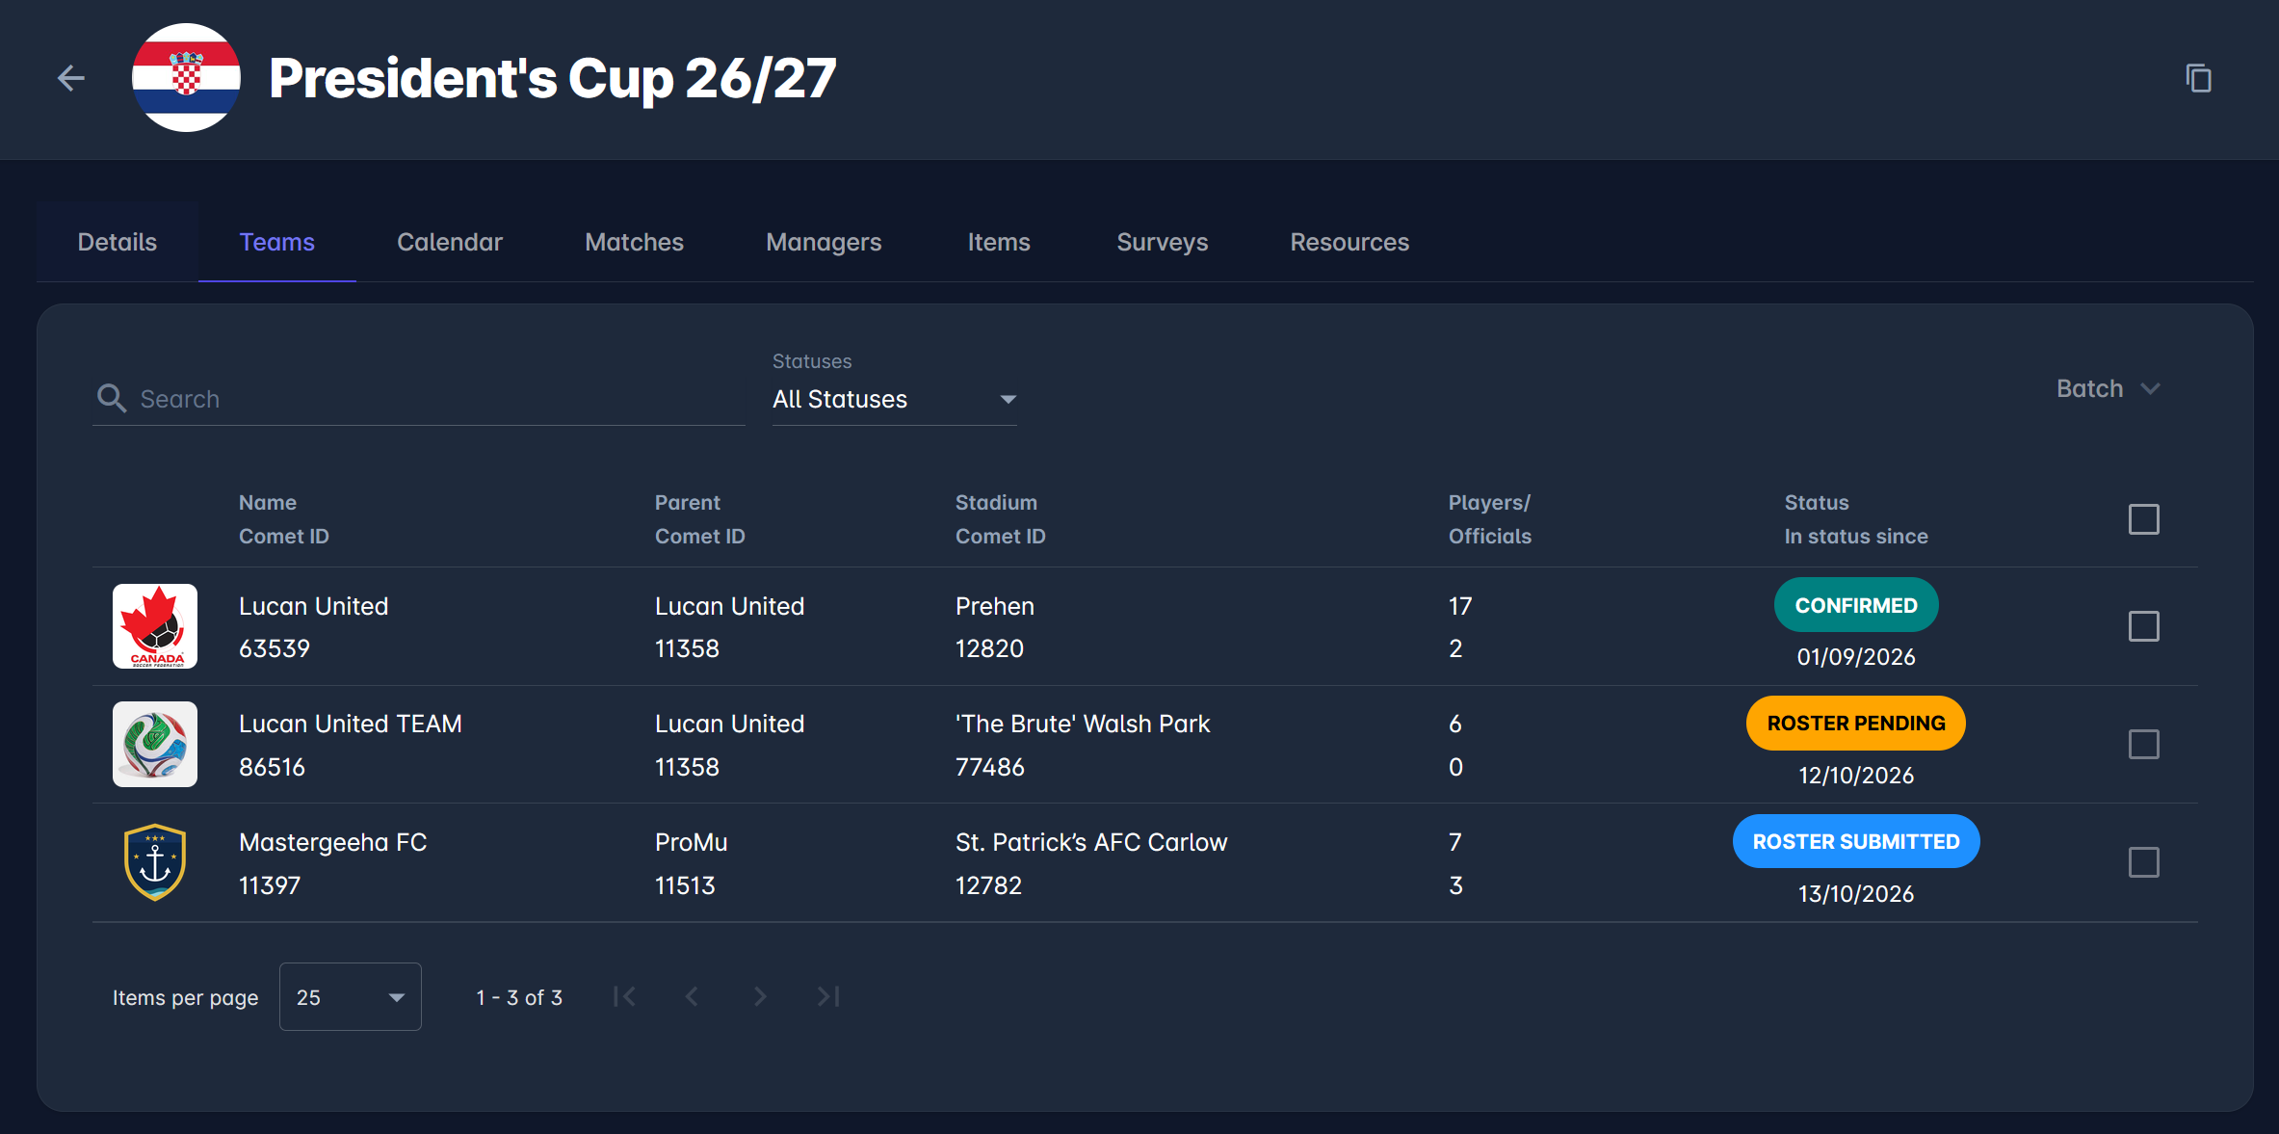Open the items per page selector
The image size is (2279, 1134).
350,997
